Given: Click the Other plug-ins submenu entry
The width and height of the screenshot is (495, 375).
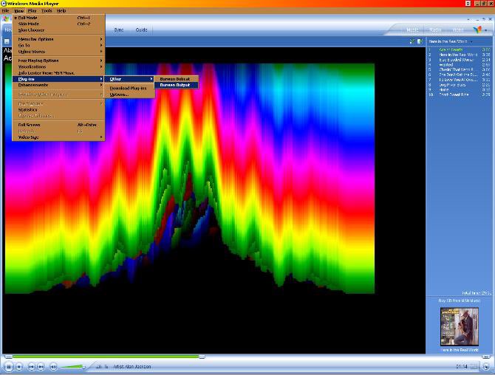Looking at the screenshot, I should [129, 79].
